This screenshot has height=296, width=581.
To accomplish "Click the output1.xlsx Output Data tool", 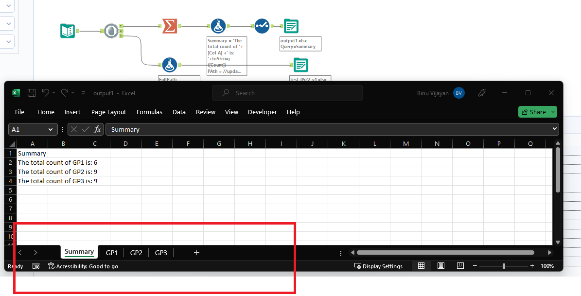I will click(x=291, y=26).
